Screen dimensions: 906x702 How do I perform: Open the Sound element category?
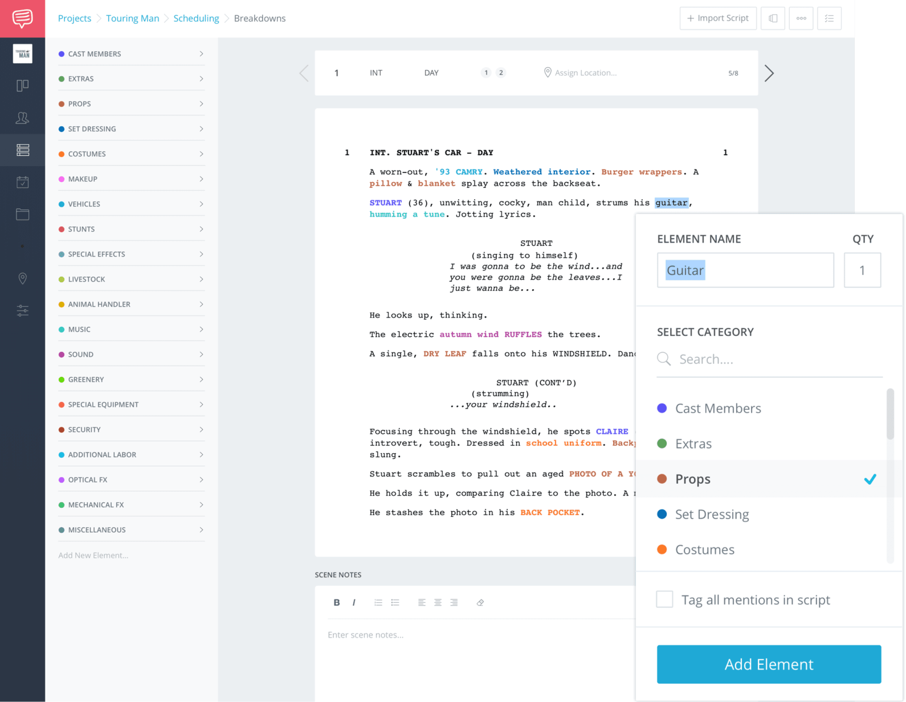[x=131, y=355]
